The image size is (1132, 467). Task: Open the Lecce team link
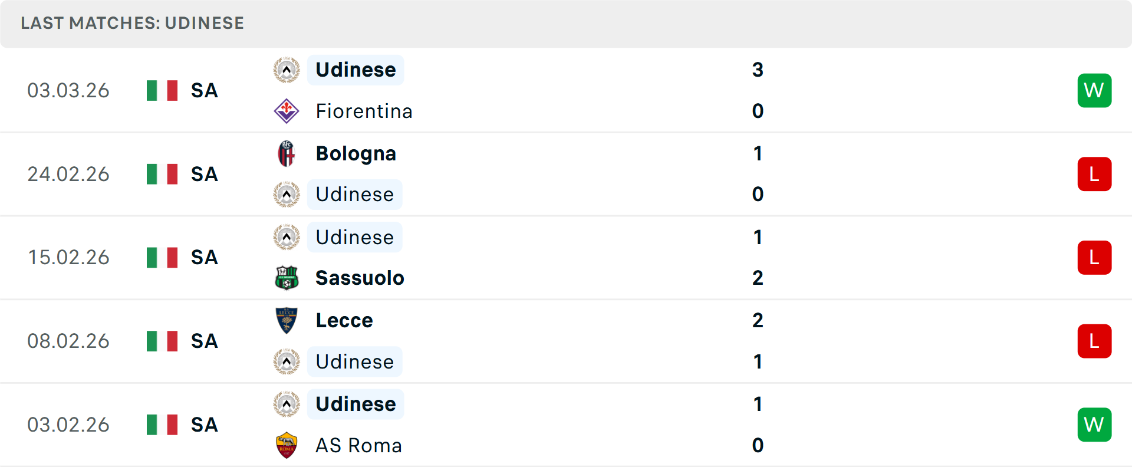[344, 320]
